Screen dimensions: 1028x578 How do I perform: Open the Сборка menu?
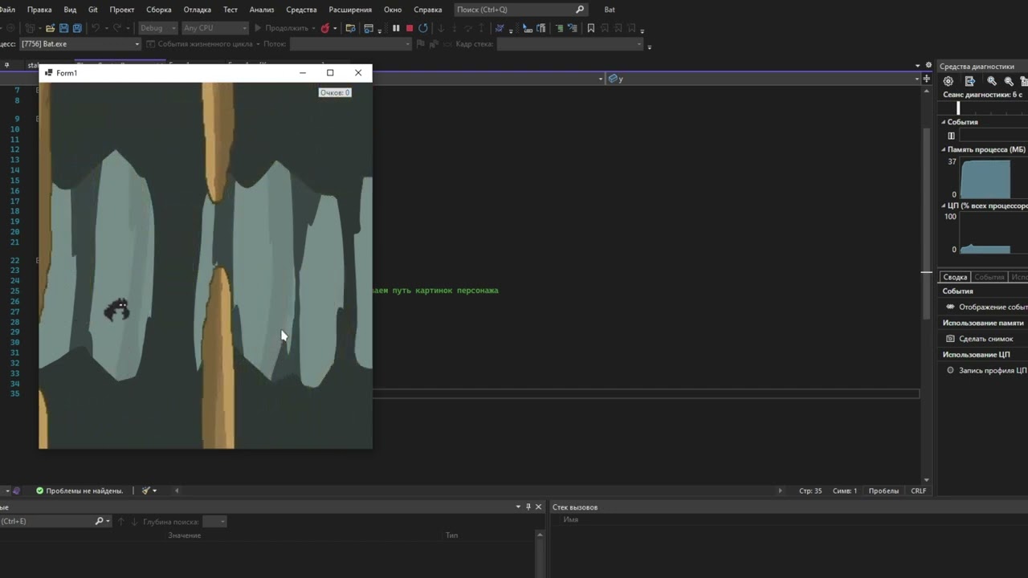pos(159,10)
